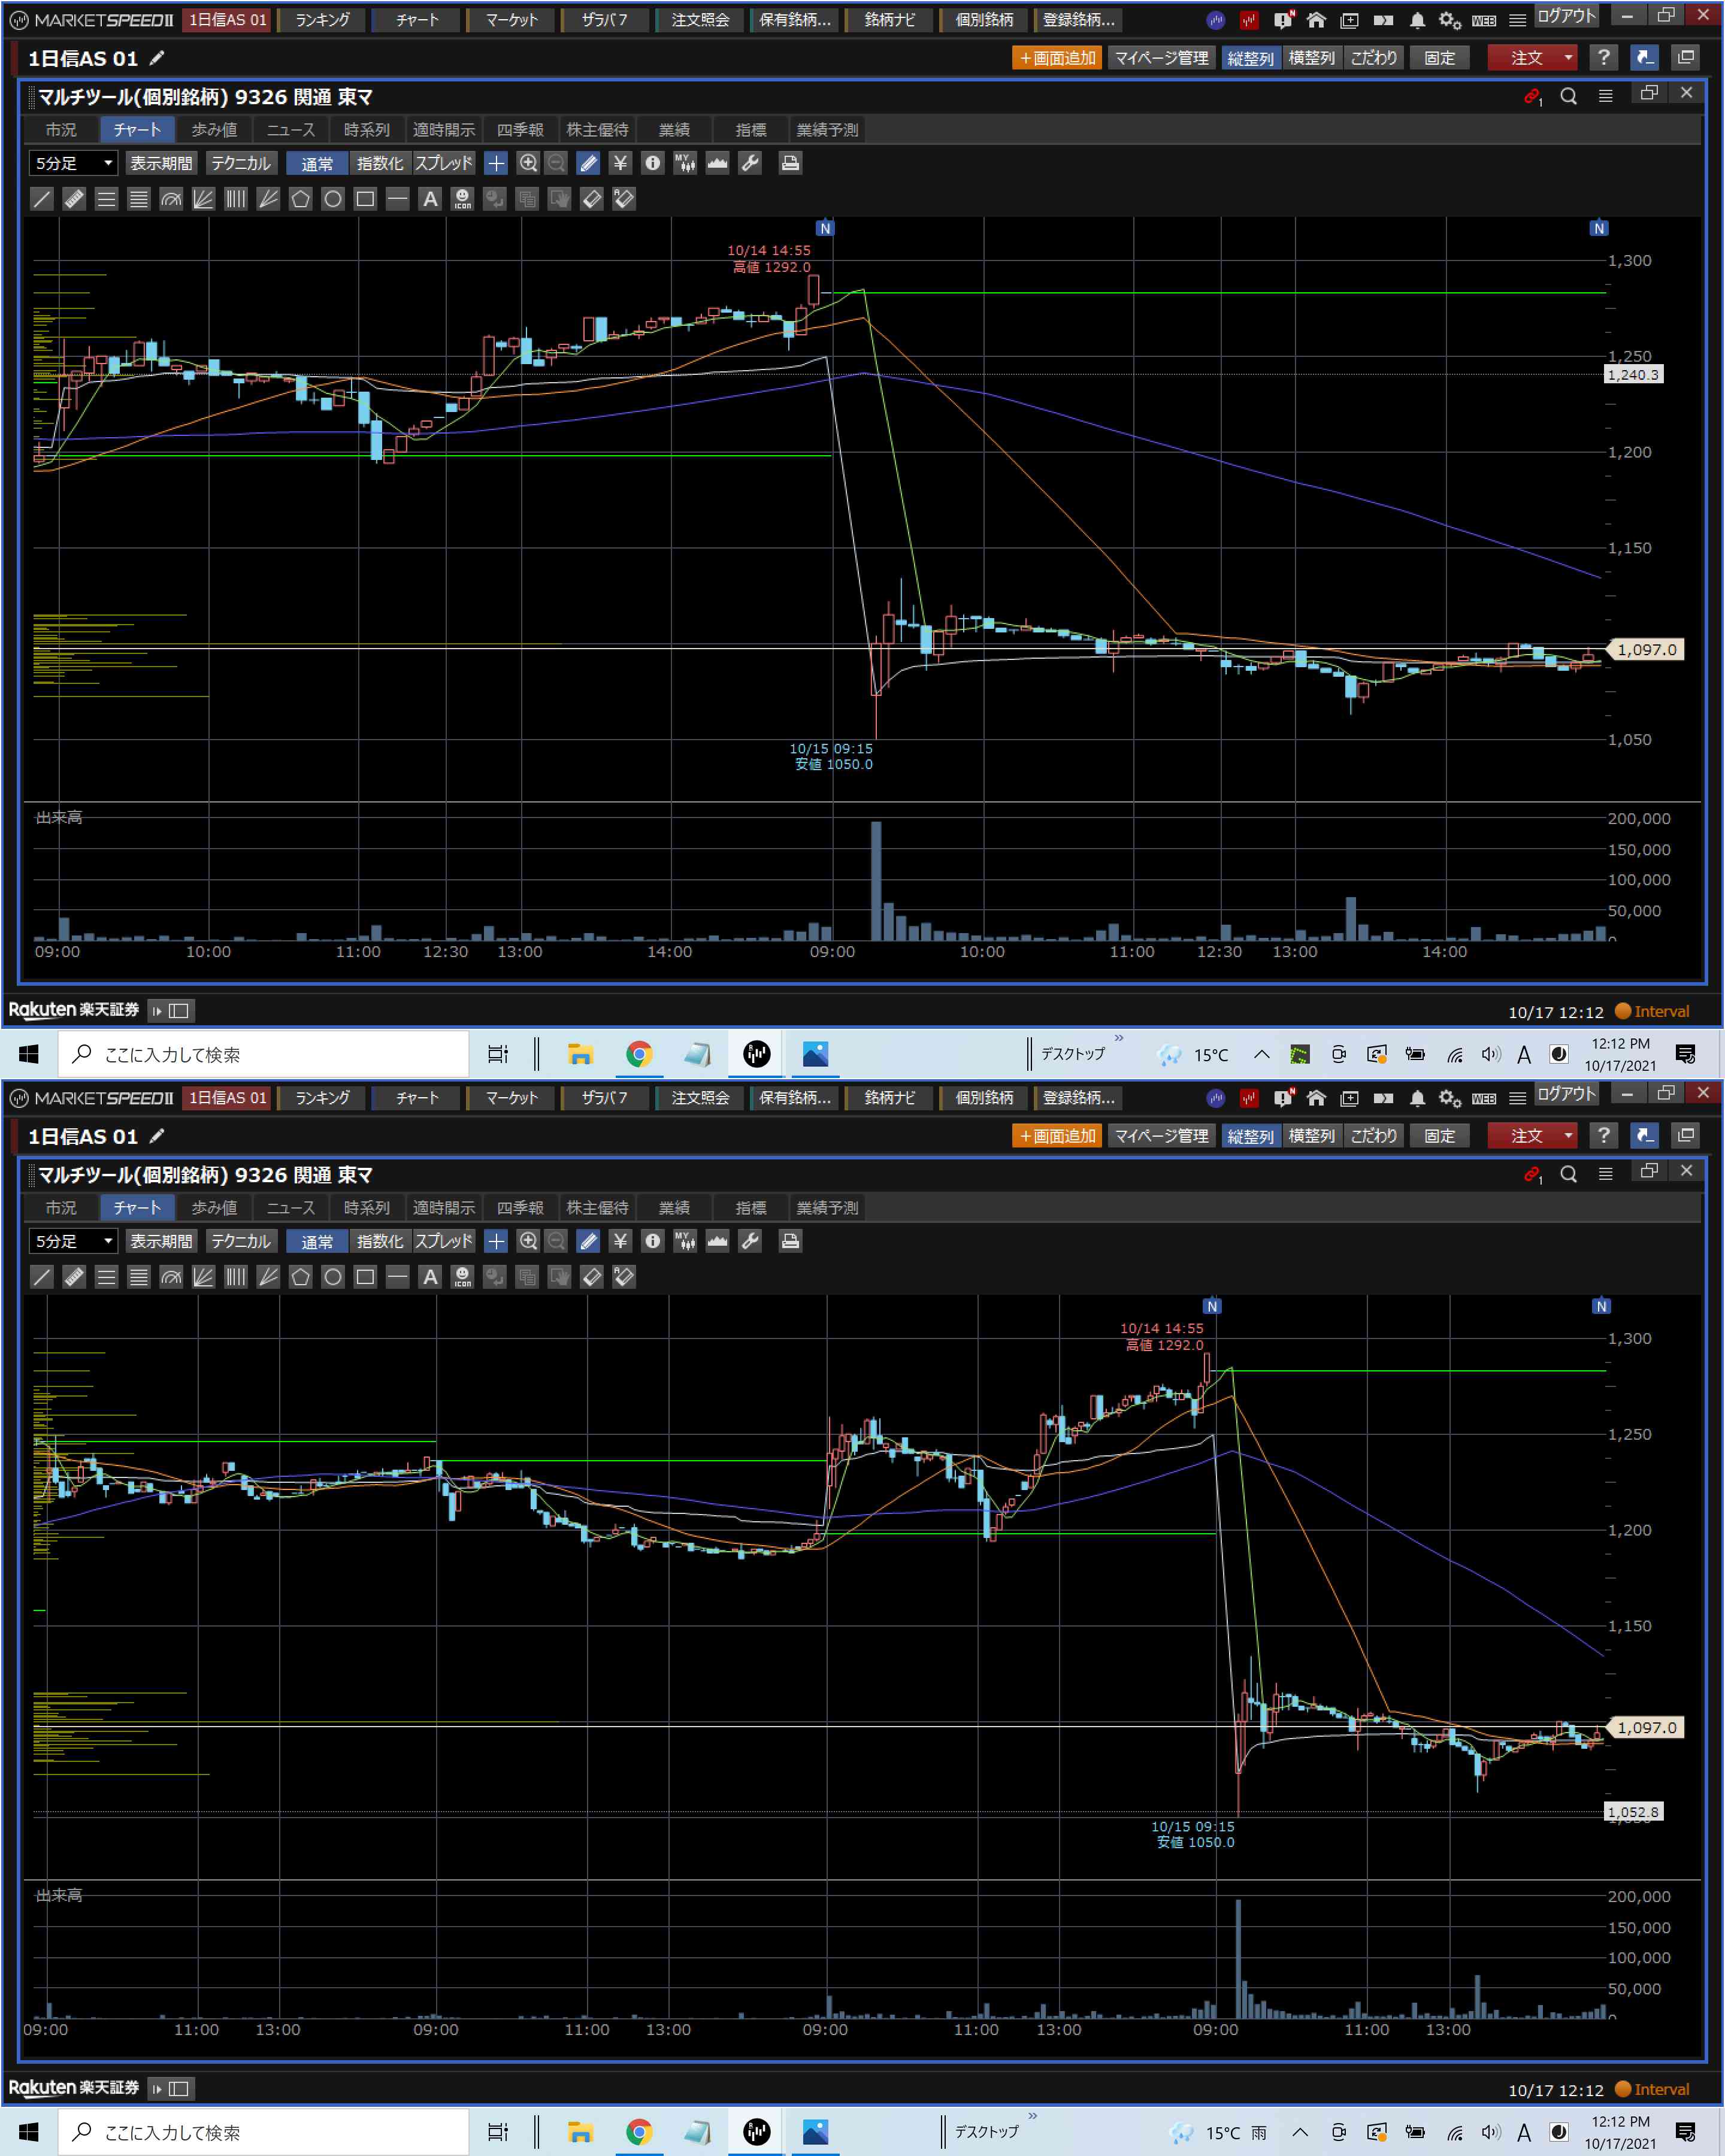Click orange ＋画面追加 button in lower window
The width and height of the screenshot is (1725, 2156).
[1057, 1136]
